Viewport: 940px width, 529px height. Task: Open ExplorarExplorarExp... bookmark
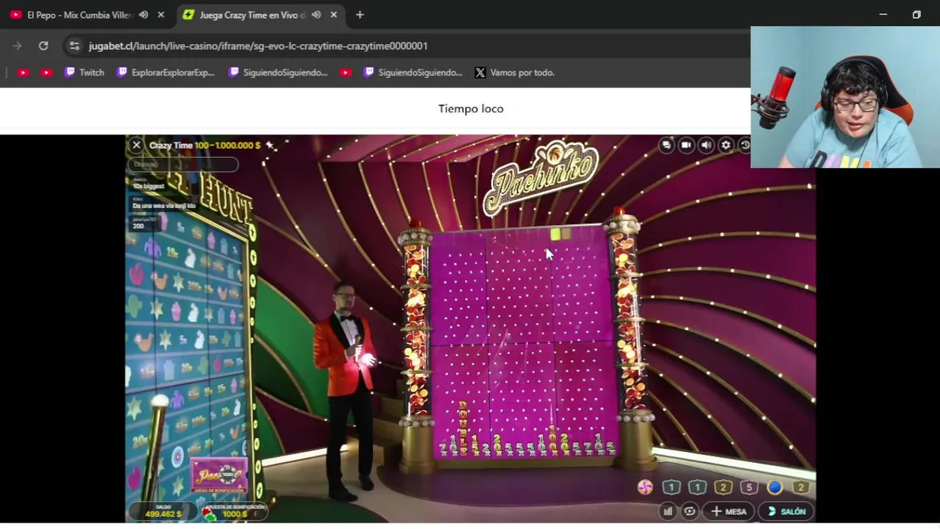click(165, 73)
